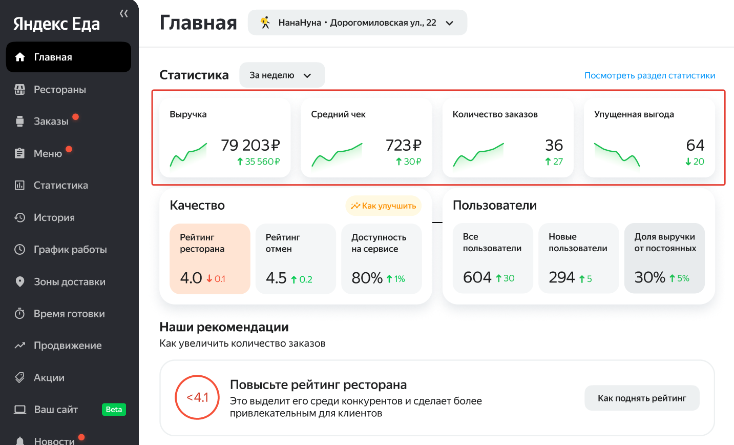Click the Повысьте рейтинг ресторана heading
Image resolution: width=734 pixels, height=445 pixels.
(318, 385)
